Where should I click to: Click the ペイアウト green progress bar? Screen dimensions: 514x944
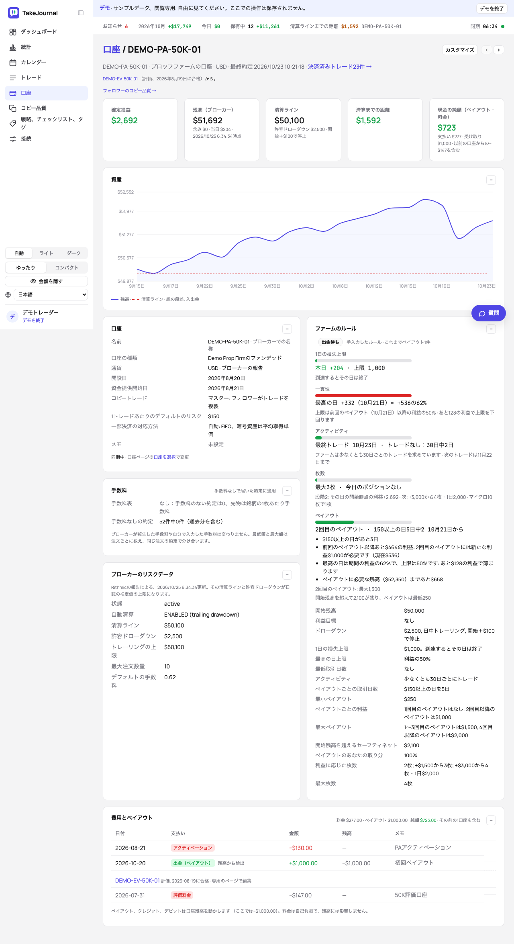coord(363,522)
